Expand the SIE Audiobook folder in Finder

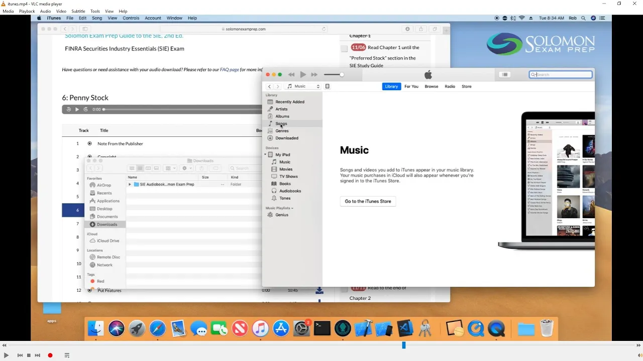click(x=130, y=185)
